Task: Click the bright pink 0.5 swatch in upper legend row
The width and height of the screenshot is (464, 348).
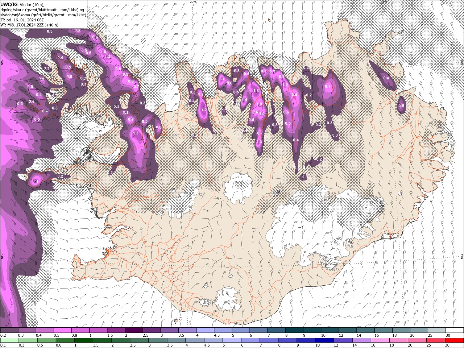Action: point(62,330)
